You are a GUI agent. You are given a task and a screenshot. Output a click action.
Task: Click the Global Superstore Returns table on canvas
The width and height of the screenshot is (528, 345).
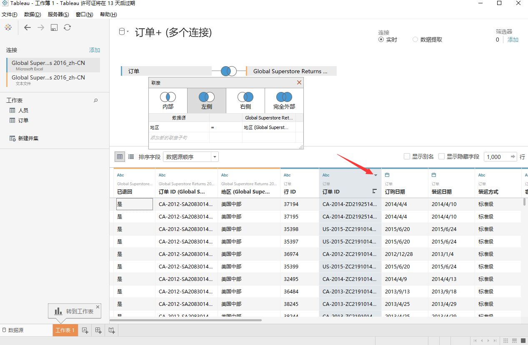coord(291,71)
